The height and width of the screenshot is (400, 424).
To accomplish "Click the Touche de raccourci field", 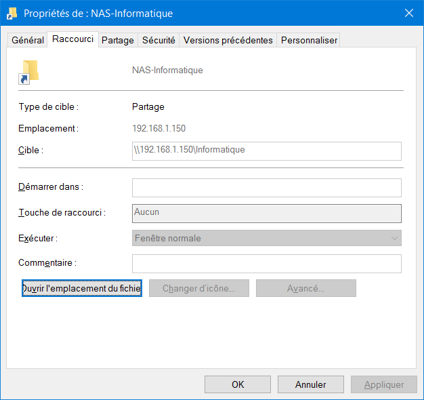I will [x=267, y=214].
